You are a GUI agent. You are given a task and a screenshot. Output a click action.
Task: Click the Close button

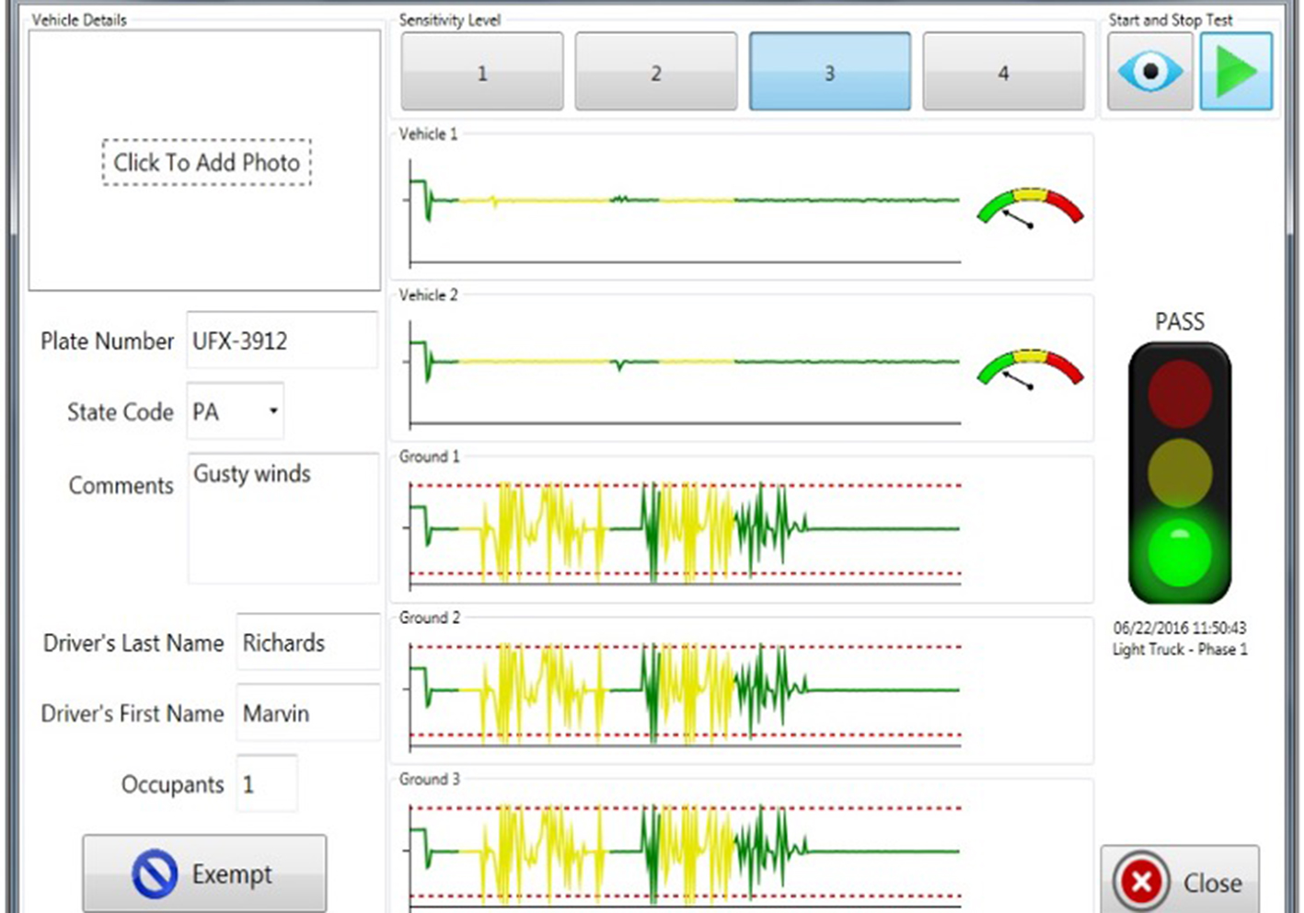pyautogui.click(x=1179, y=882)
